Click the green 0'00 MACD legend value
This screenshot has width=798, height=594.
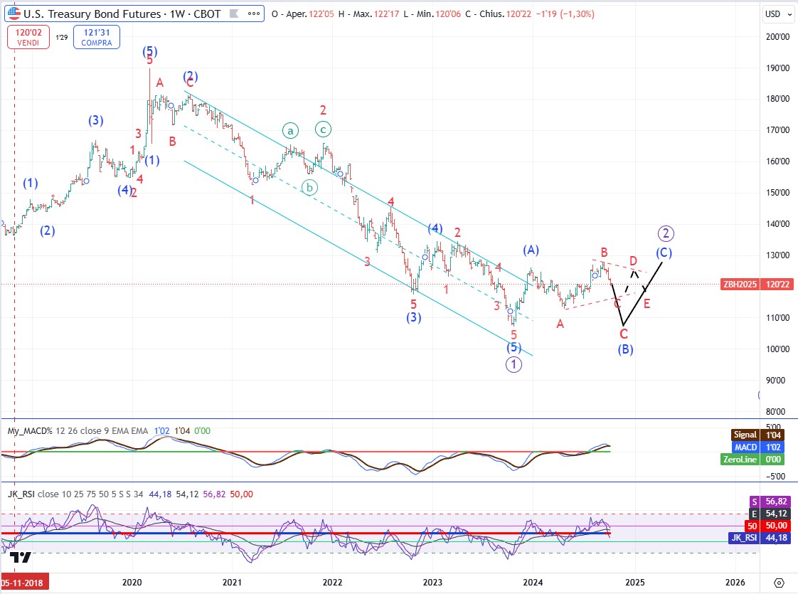point(202,430)
